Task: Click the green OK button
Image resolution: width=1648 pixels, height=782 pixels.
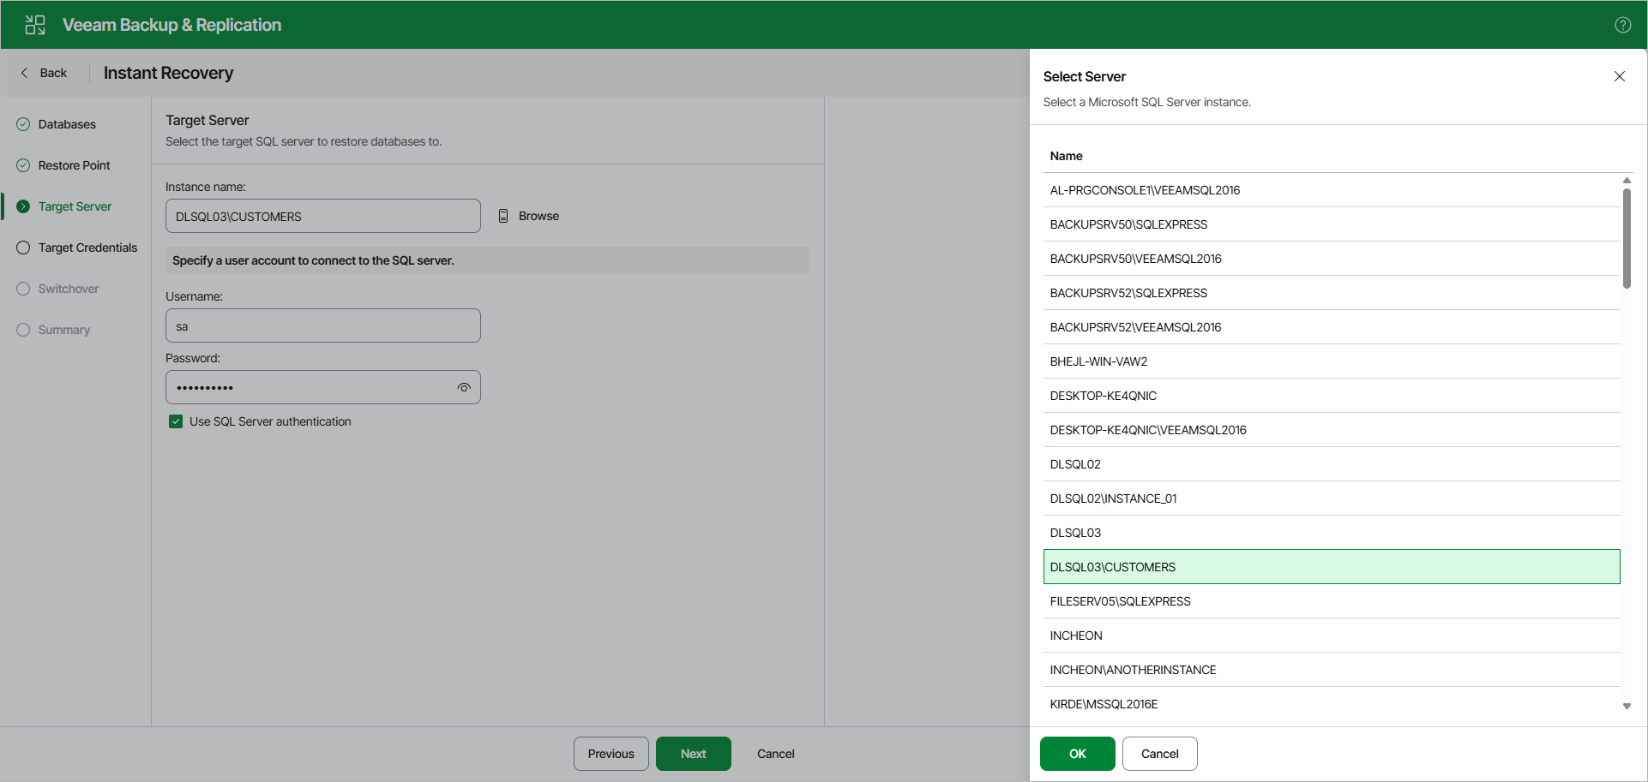Action: pos(1077,754)
